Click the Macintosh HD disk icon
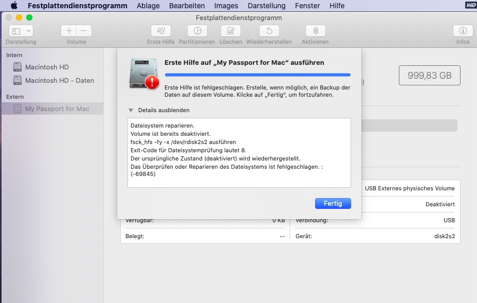This screenshot has height=303, width=477. [x=17, y=67]
